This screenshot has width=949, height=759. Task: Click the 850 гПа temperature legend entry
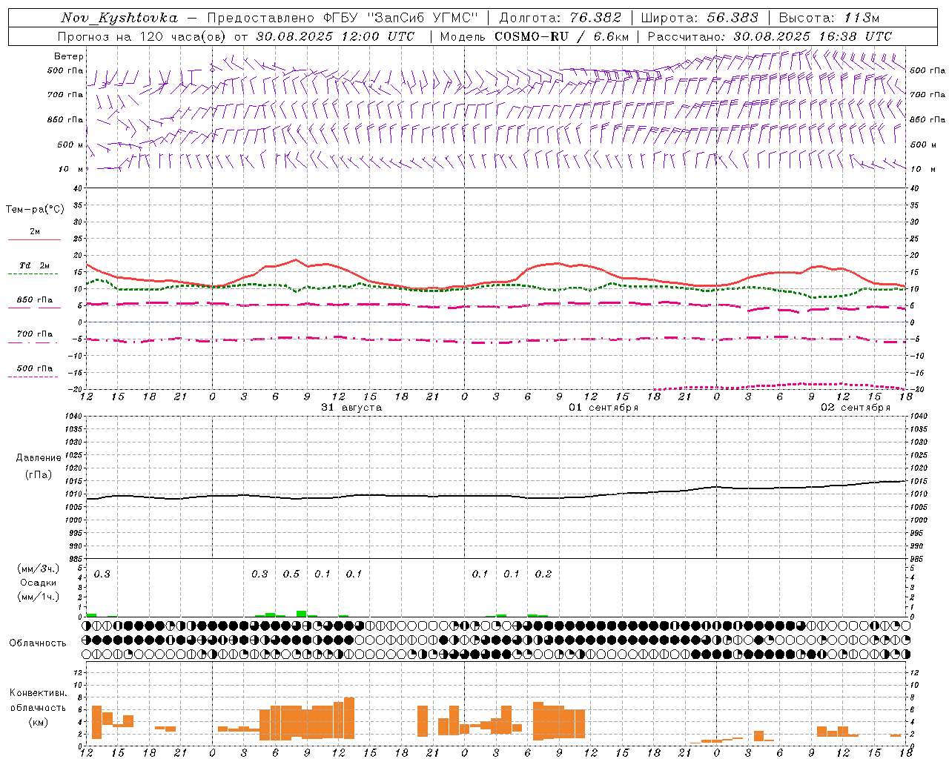click(35, 300)
